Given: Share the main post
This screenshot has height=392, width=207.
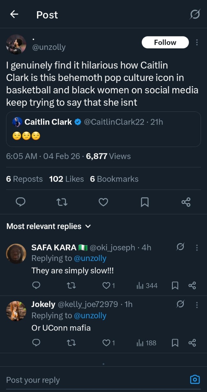Looking at the screenshot, I should pyautogui.click(x=186, y=202).
